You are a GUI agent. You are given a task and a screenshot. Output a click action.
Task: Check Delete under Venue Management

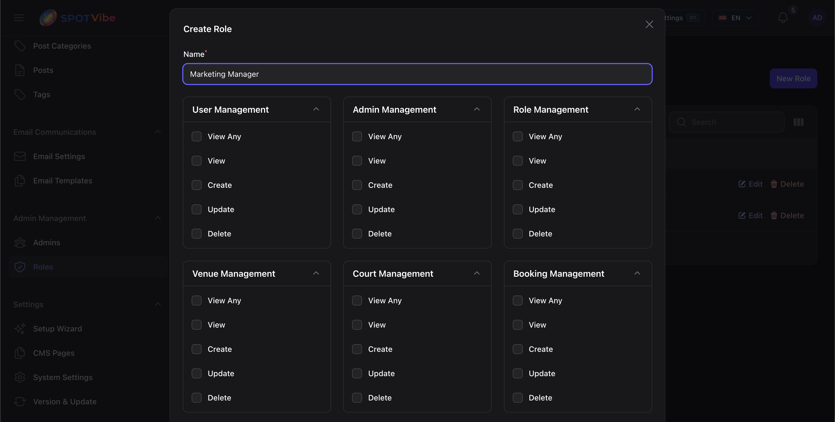pyautogui.click(x=196, y=398)
